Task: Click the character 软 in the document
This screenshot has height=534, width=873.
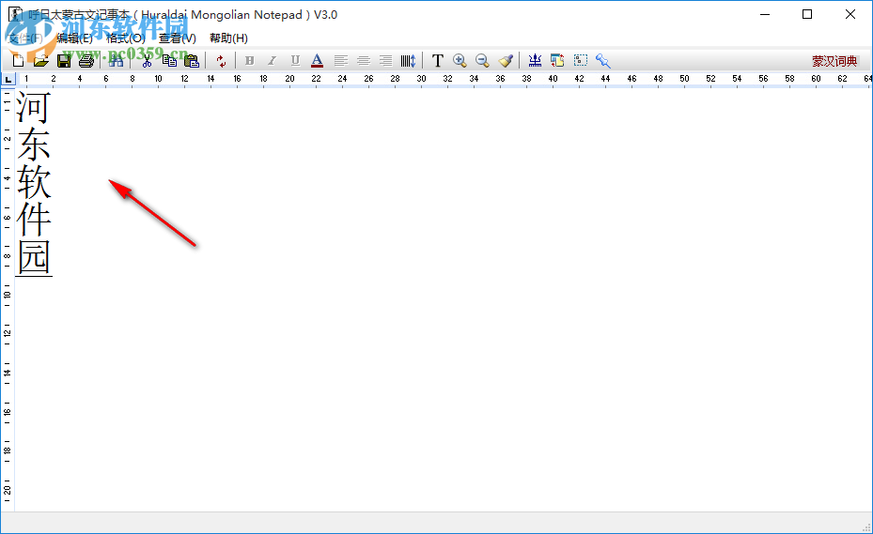Action: 34,182
